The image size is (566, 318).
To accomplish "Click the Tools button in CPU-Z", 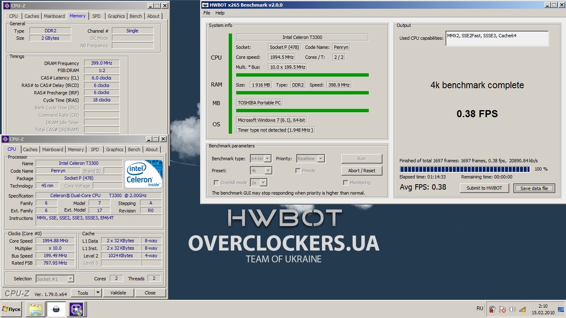I will [83, 293].
